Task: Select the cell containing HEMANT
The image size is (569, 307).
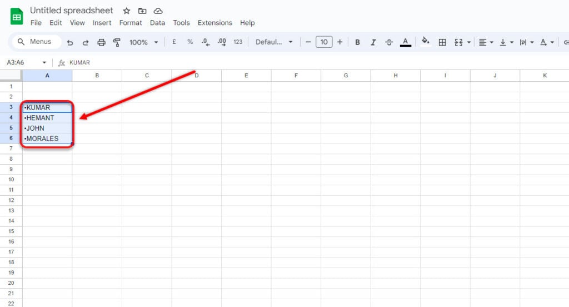Action: pos(47,118)
